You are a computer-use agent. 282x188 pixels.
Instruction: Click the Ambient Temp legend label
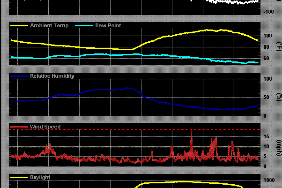click(49, 25)
